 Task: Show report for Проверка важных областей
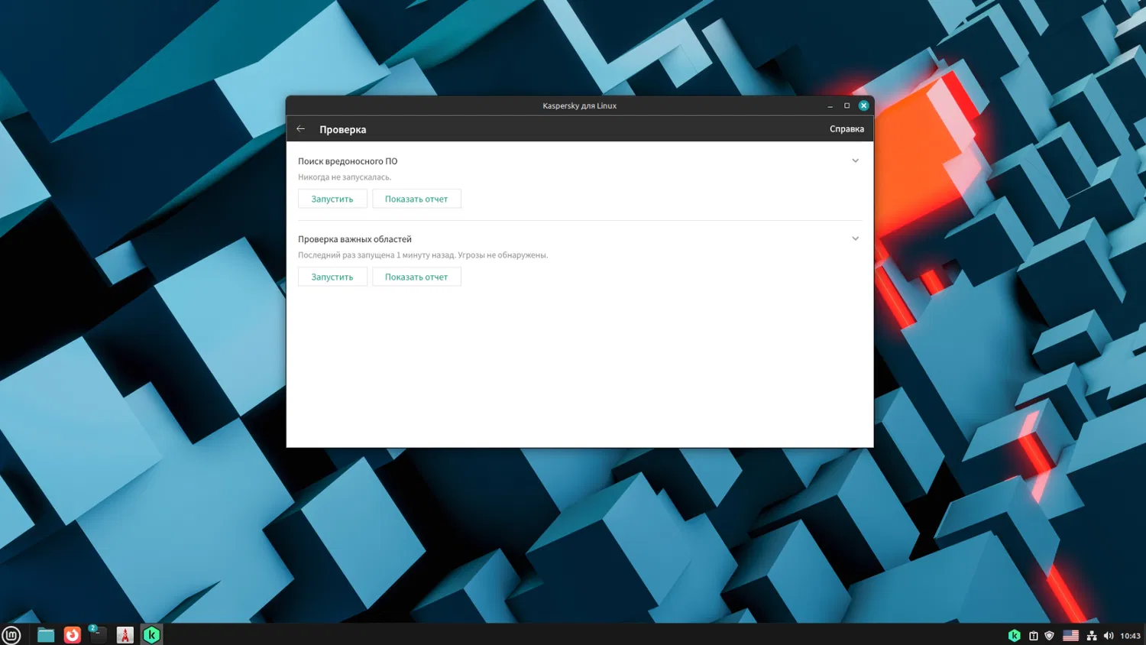pyautogui.click(x=416, y=277)
